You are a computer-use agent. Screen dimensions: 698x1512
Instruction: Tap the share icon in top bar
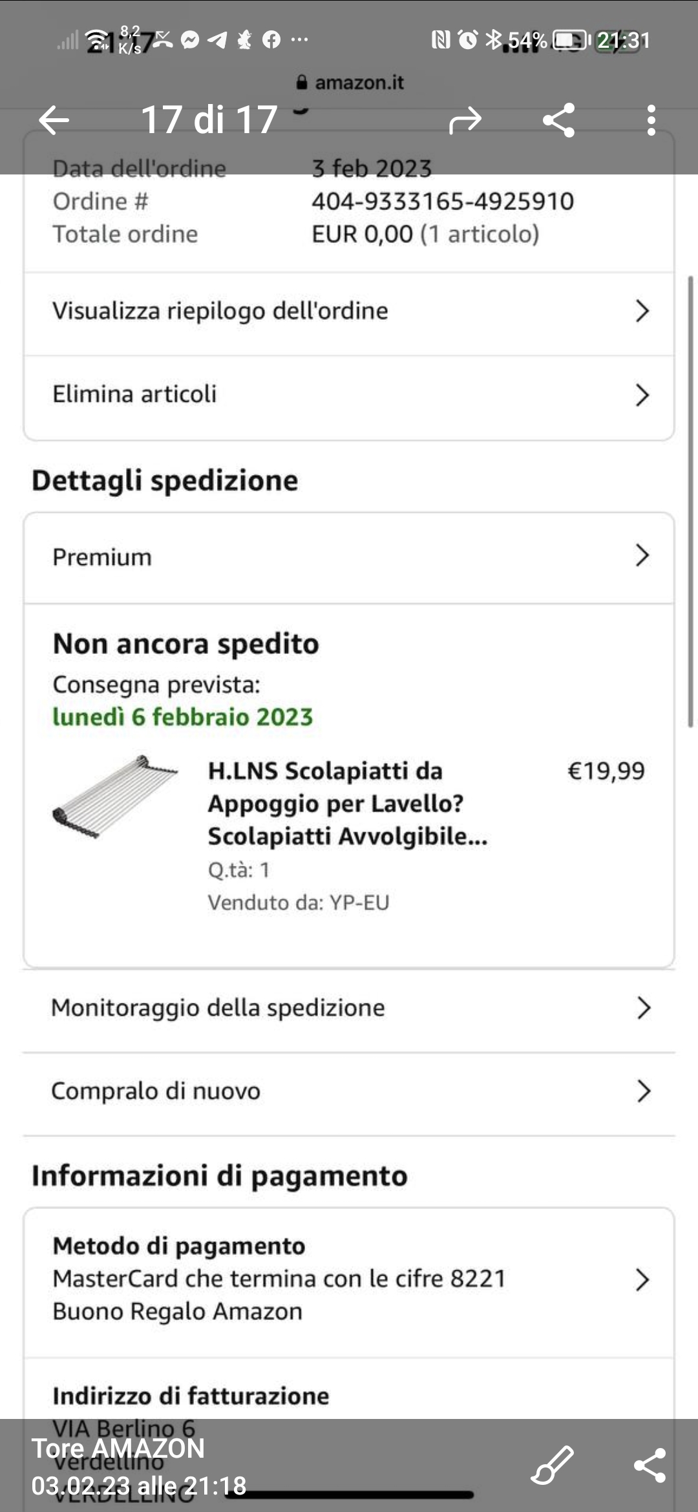(x=559, y=120)
